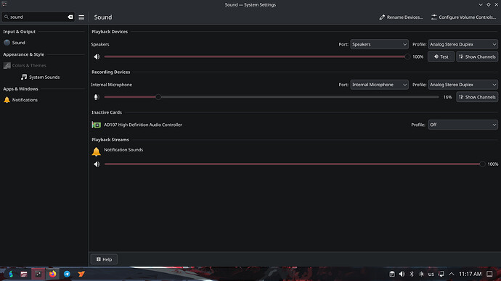The height and width of the screenshot is (281, 501).
Task: Open the Speakers Profile dropdown
Action: coord(463,44)
